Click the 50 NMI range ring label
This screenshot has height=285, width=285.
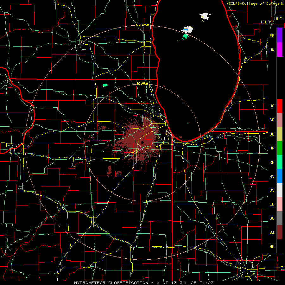coord(142,84)
